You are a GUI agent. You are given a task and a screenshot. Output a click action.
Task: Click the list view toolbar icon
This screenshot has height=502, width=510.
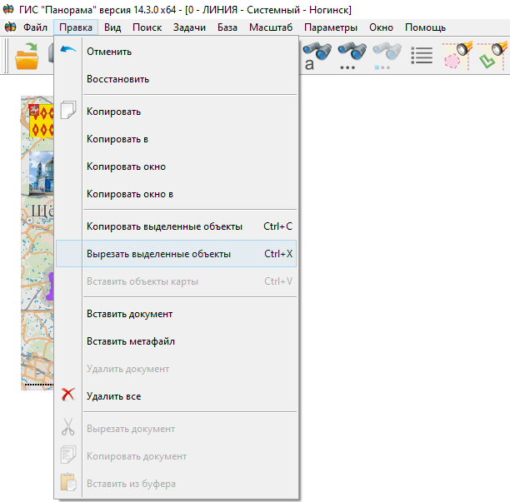(x=422, y=56)
